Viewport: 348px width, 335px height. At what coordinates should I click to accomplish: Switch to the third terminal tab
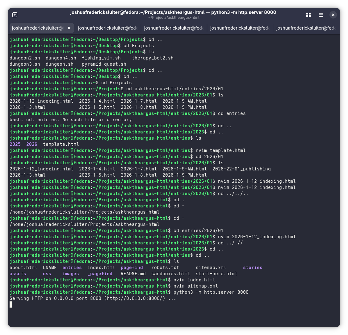click(174, 28)
